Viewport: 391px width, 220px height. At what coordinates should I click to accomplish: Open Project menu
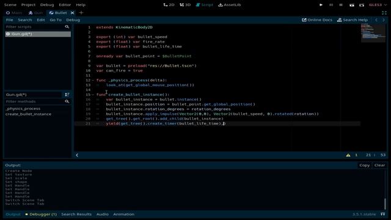[28, 5]
